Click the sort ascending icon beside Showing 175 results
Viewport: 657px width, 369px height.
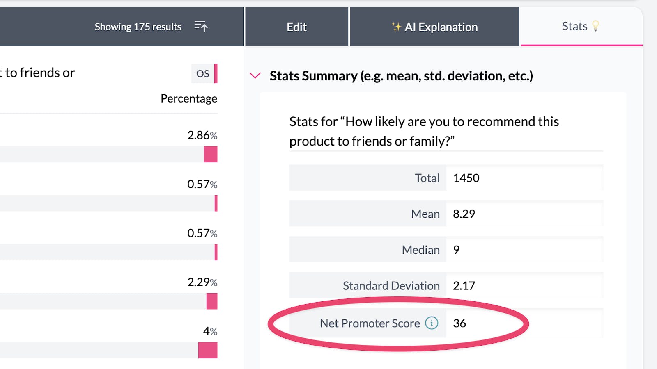(201, 26)
